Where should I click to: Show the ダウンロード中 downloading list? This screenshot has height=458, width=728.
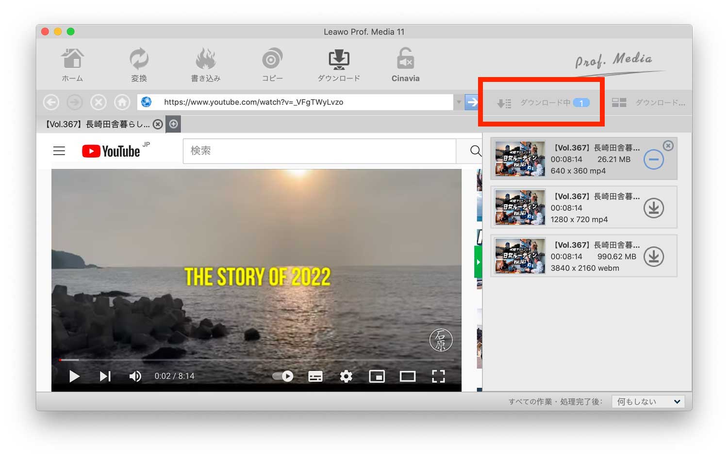point(543,103)
